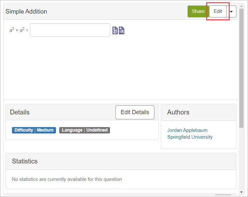The width and height of the screenshot is (248, 197).
Task: Click the Authors panel heading
Action: click(x=178, y=112)
